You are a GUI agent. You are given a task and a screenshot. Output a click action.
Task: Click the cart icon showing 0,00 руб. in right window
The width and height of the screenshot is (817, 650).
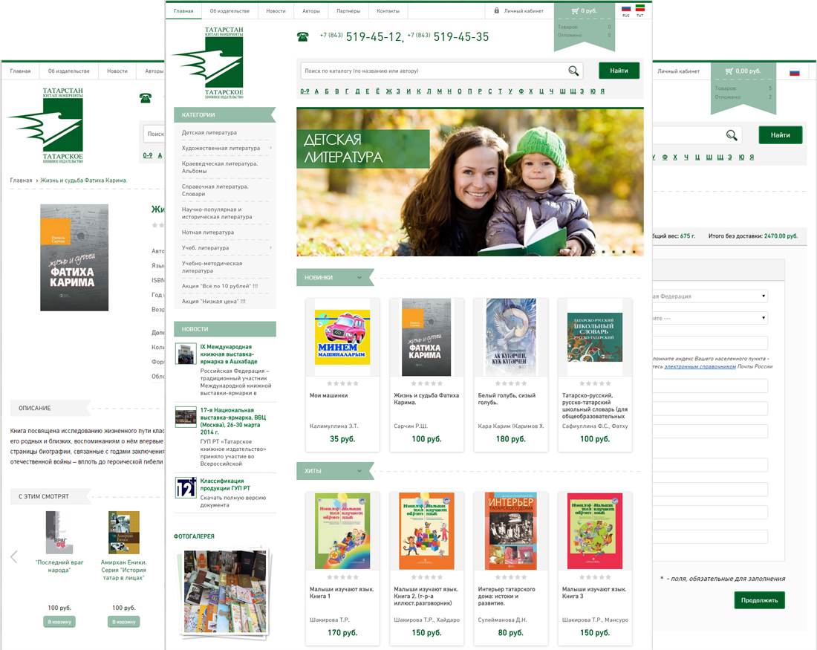tap(729, 71)
